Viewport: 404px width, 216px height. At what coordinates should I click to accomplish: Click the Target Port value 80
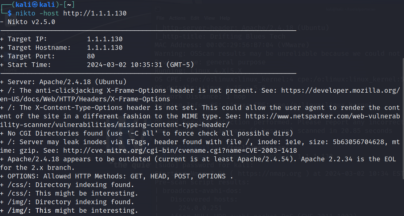coord(91,56)
